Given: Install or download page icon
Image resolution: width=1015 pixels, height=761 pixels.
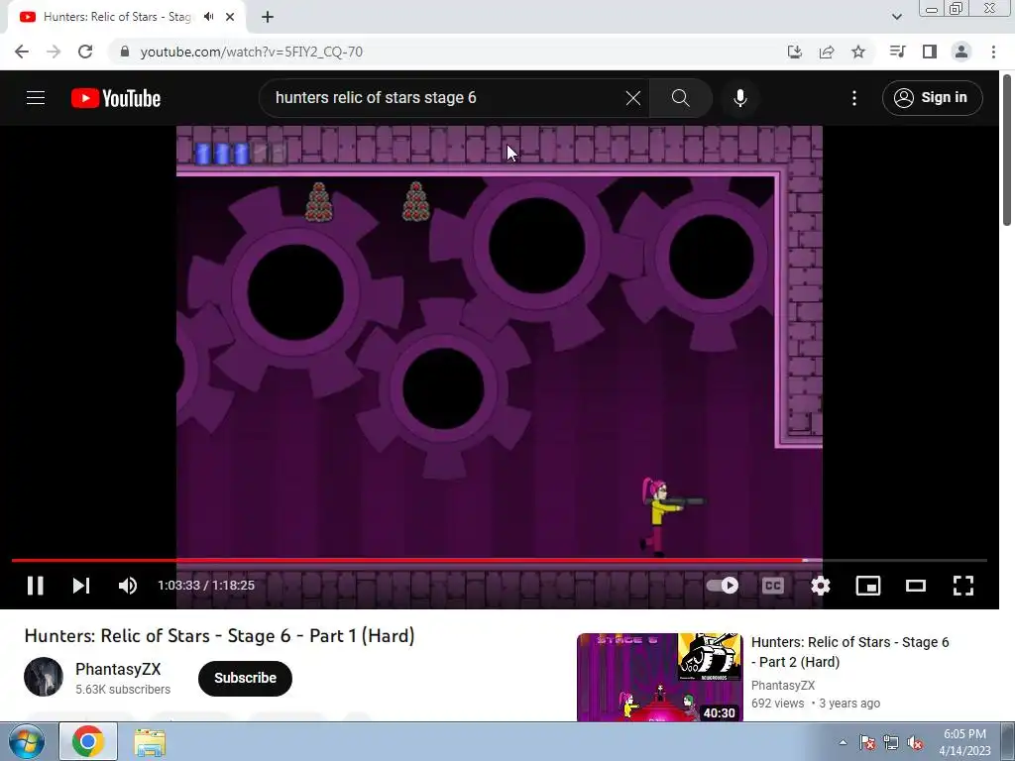Looking at the screenshot, I should click(794, 52).
